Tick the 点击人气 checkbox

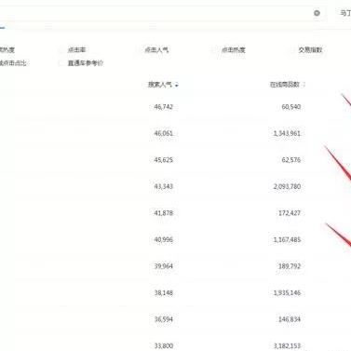click(x=138, y=50)
